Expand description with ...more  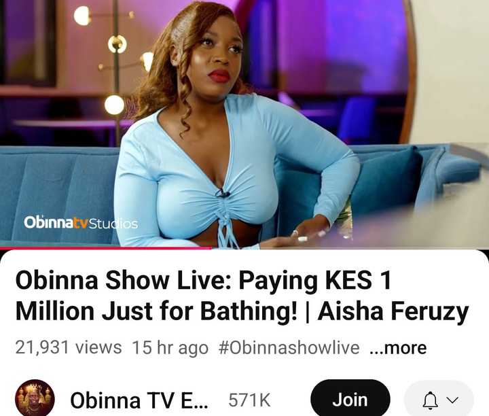[x=398, y=347]
